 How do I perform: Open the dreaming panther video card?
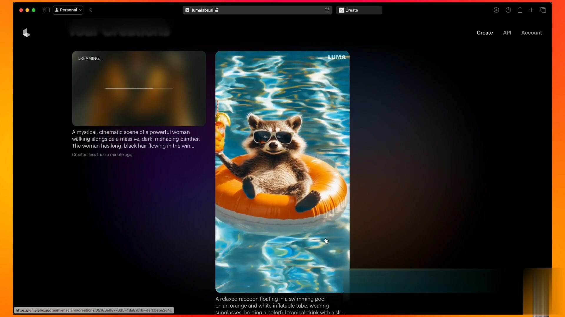click(139, 89)
